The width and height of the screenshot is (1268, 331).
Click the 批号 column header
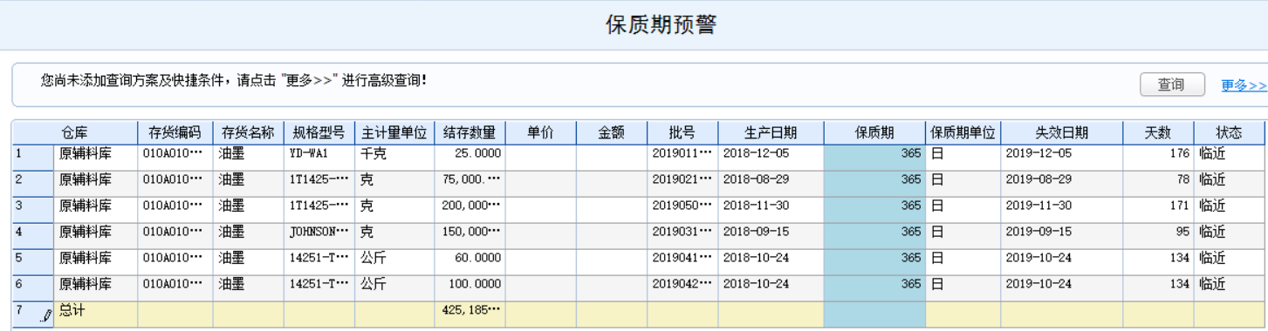[682, 132]
